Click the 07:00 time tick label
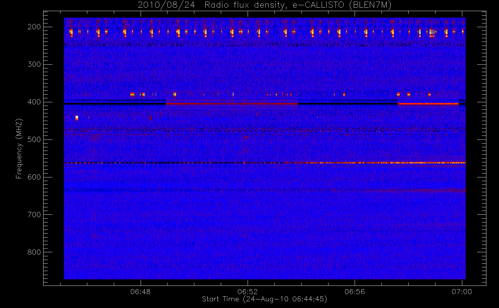This screenshot has width=499, height=308. coord(462,292)
